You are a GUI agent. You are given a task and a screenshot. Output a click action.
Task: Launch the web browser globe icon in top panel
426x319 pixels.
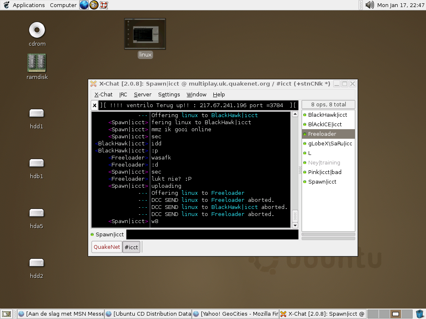(84, 5)
